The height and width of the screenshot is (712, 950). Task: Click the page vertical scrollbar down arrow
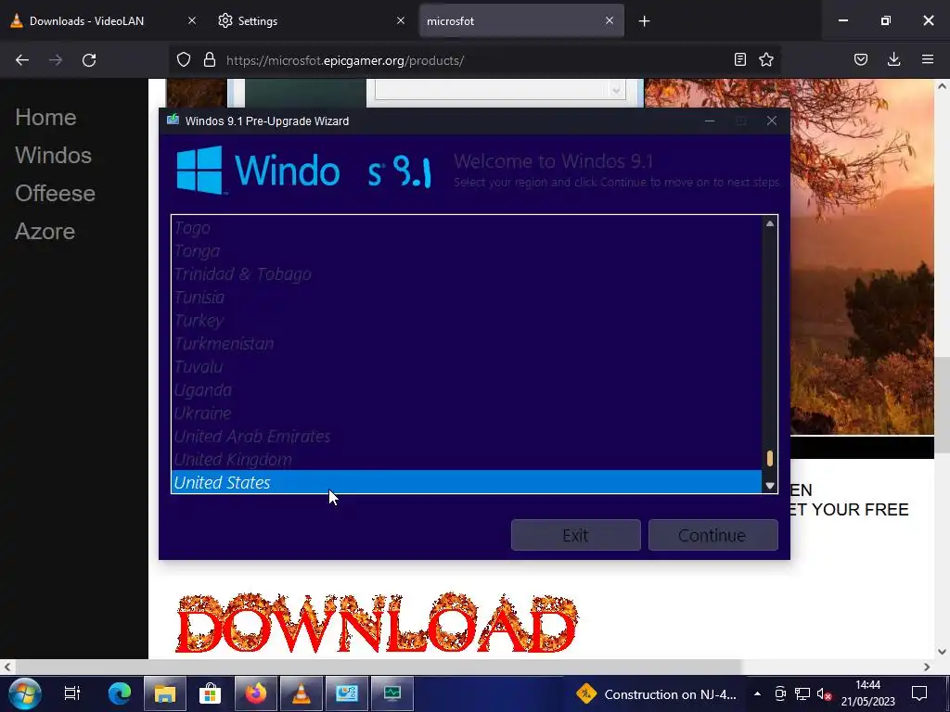[942, 652]
